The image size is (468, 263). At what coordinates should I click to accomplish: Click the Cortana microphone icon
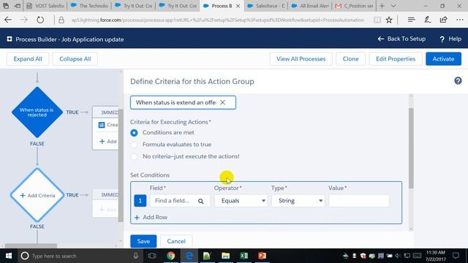pyautogui.click(x=136, y=256)
